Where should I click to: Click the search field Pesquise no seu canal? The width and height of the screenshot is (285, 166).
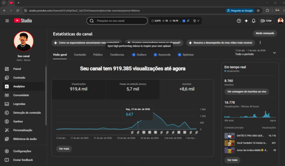[x=117, y=21]
